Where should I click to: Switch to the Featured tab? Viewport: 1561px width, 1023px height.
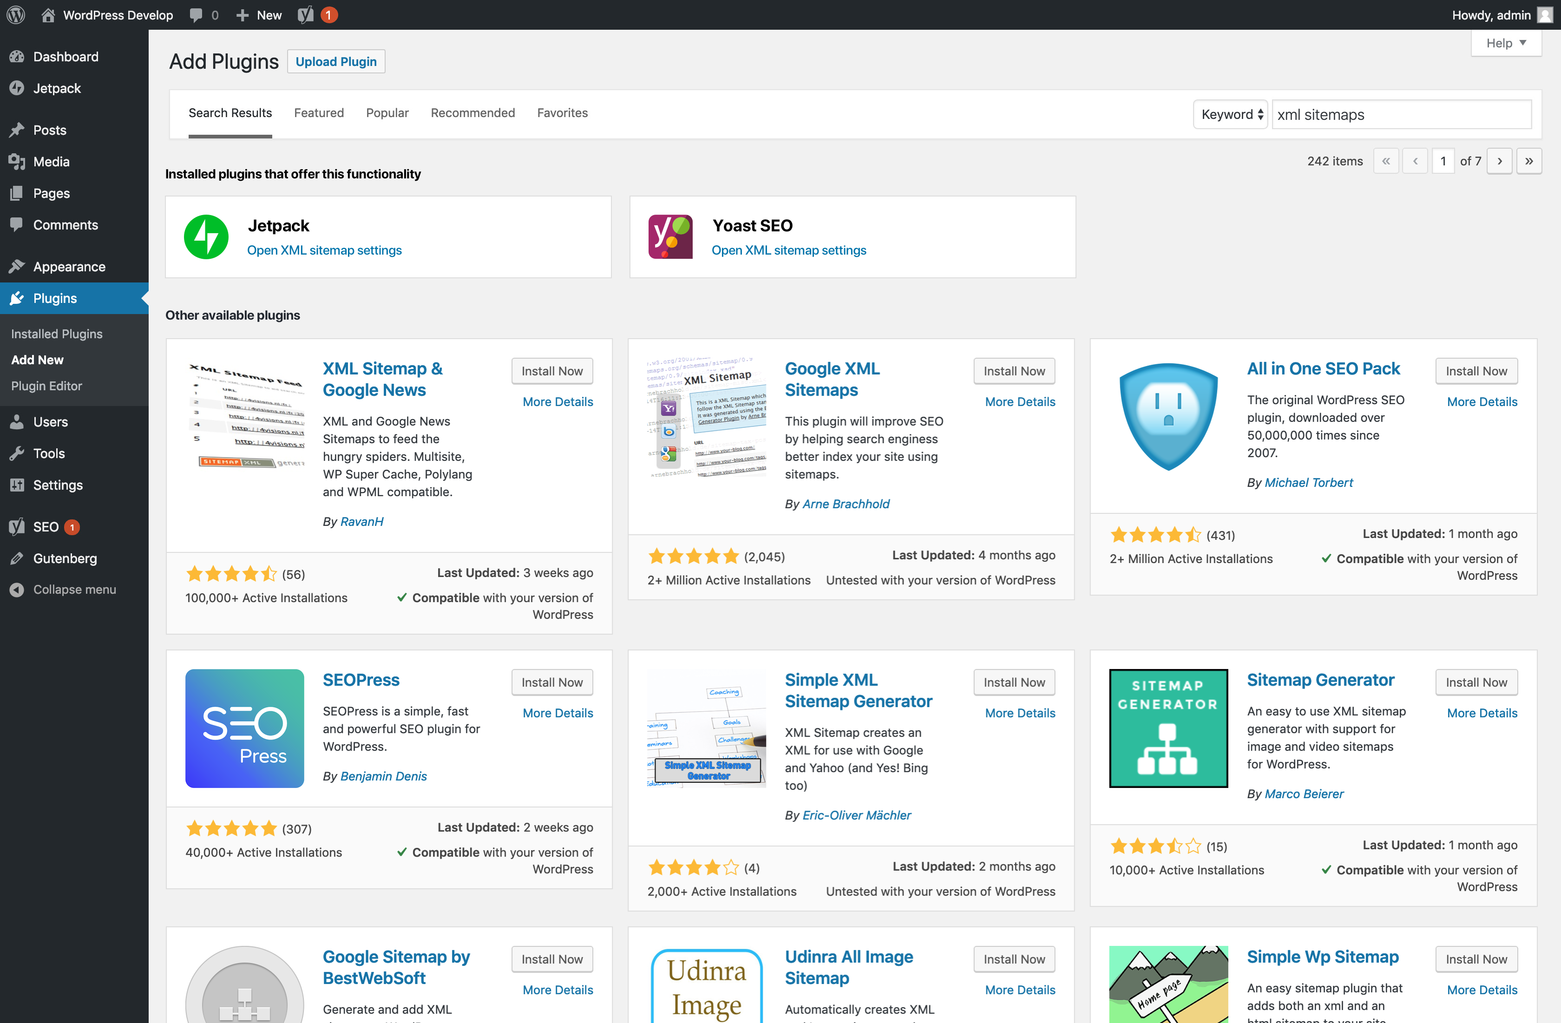pyautogui.click(x=319, y=113)
